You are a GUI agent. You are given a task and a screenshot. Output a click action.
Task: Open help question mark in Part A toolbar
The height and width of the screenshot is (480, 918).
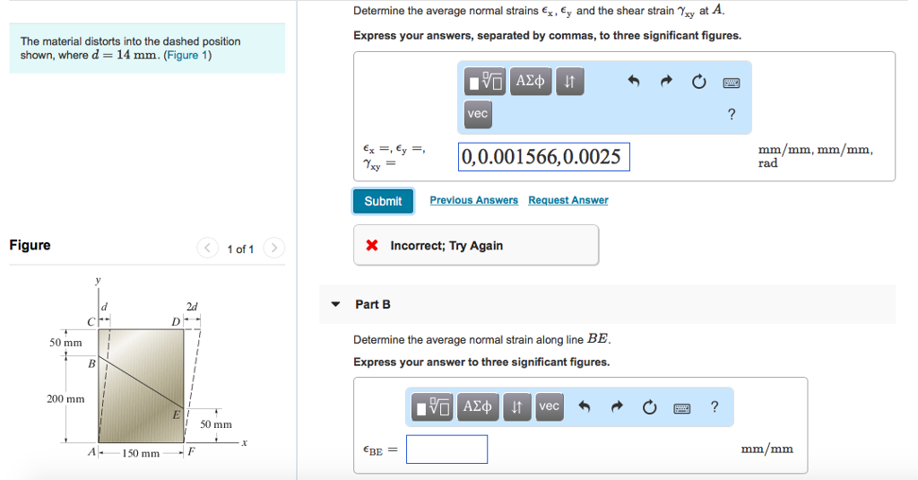(732, 114)
